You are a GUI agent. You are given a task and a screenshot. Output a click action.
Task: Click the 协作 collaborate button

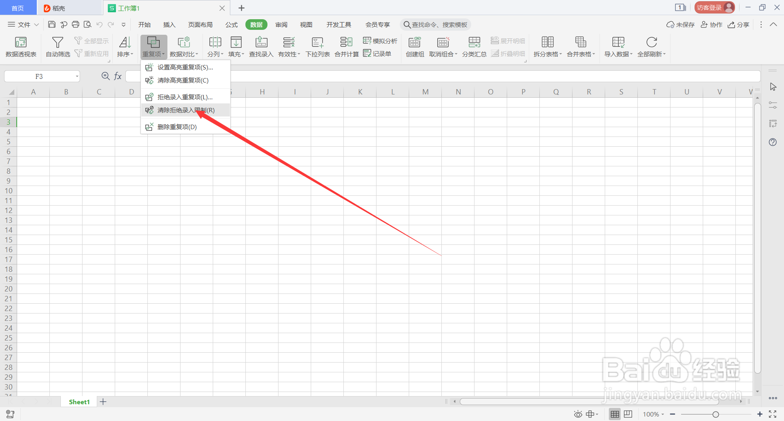712,25
